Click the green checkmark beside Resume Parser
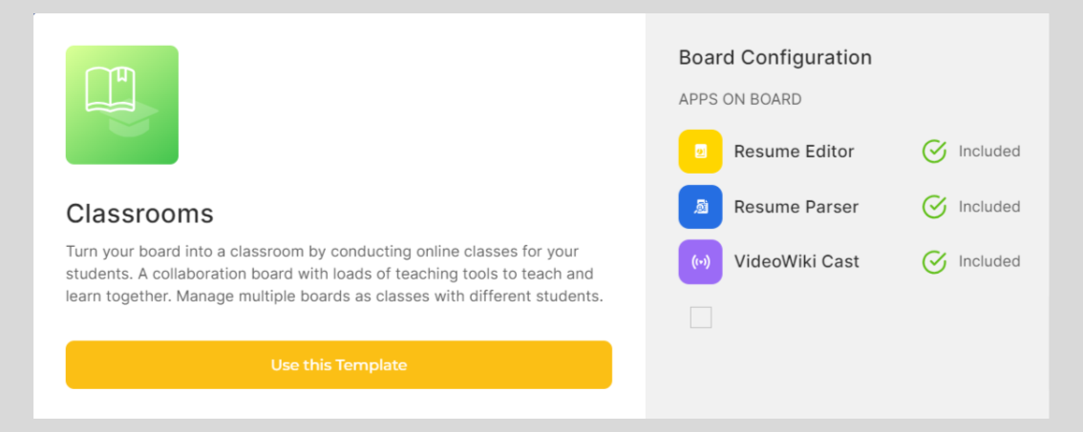This screenshot has width=1083, height=432. (x=934, y=206)
